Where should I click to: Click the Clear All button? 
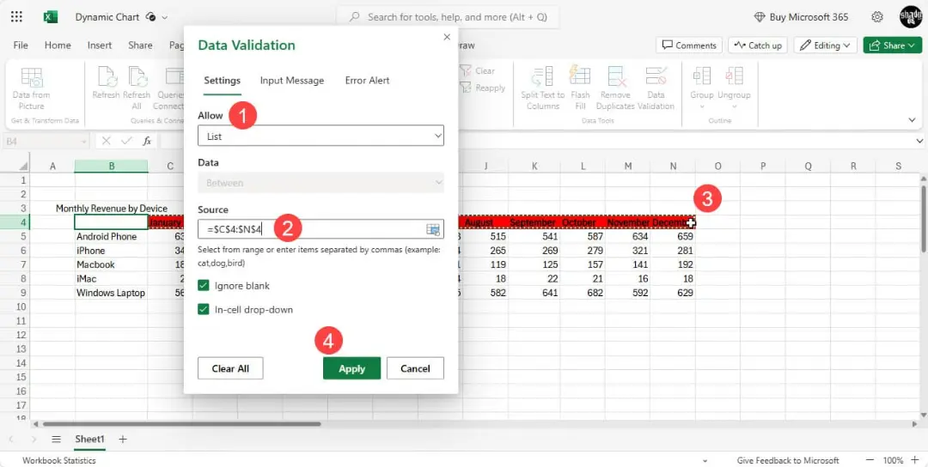[x=230, y=368]
